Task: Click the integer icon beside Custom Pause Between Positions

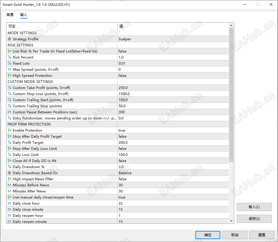Action: [9, 112]
